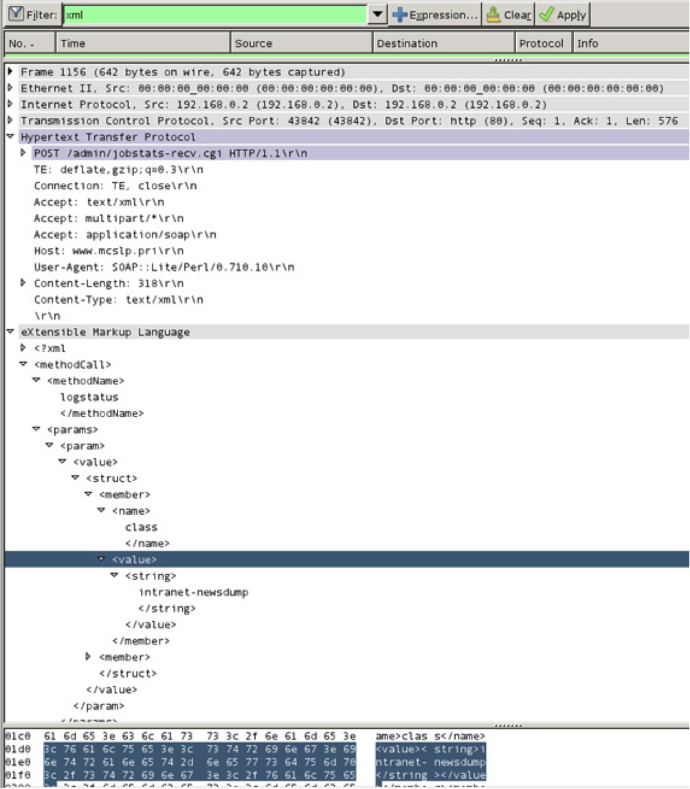Screen dimensions: 690x789
Task: Select the POST /admin/jobstats-recv.cgi request line
Action: (x=137, y=153)
